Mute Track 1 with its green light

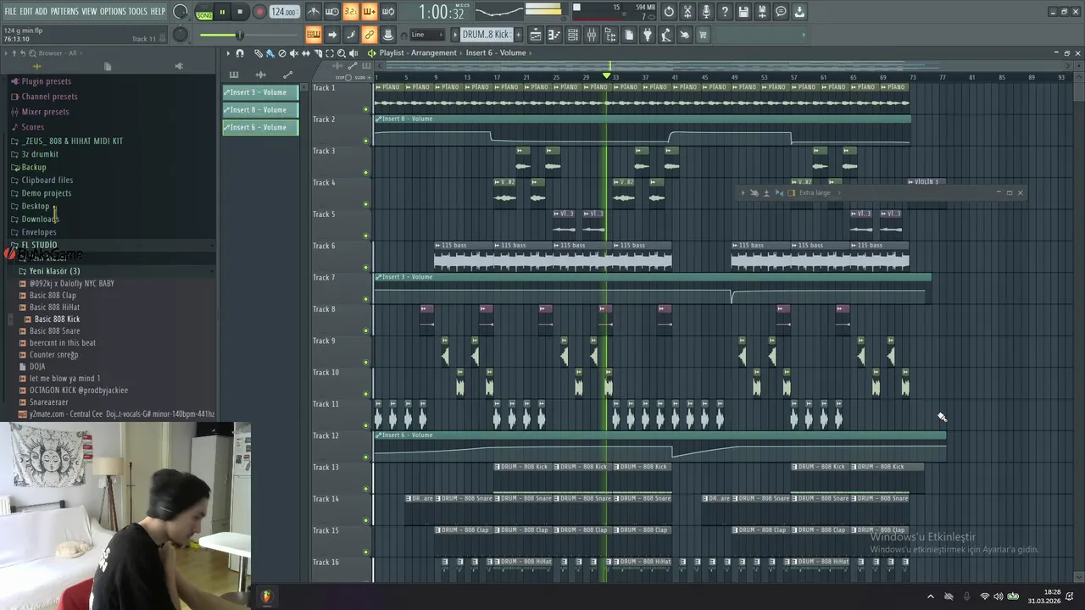366,108
